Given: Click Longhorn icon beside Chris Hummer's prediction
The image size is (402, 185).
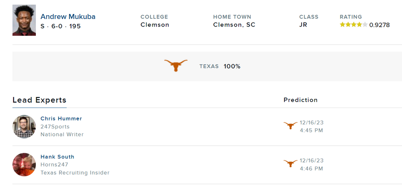Looking at the screenshot, I should click(x=290, y=126).
